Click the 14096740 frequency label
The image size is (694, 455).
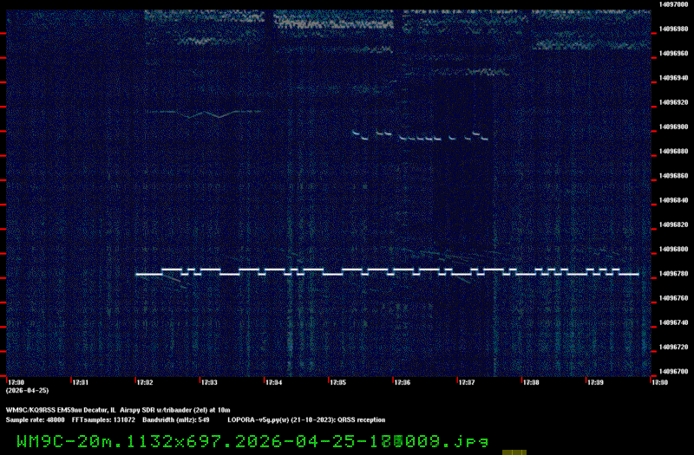674,322
